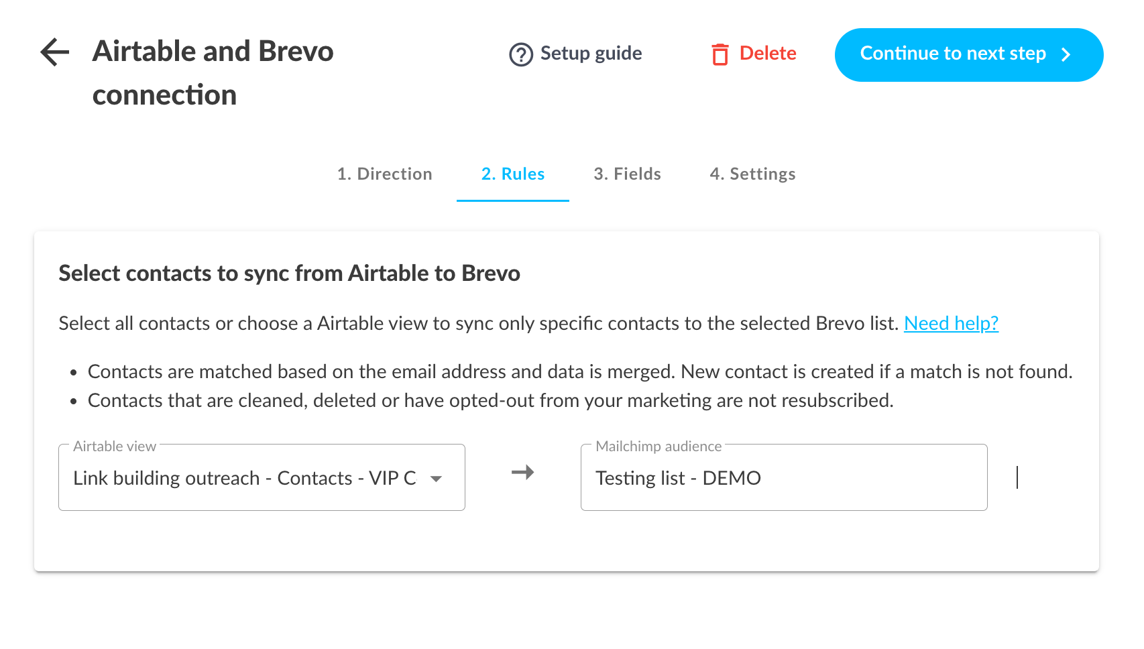The width and height of the screenshot is (1144, 649).
Task: Select the Rules tab
Action: [x=513, y=174]
